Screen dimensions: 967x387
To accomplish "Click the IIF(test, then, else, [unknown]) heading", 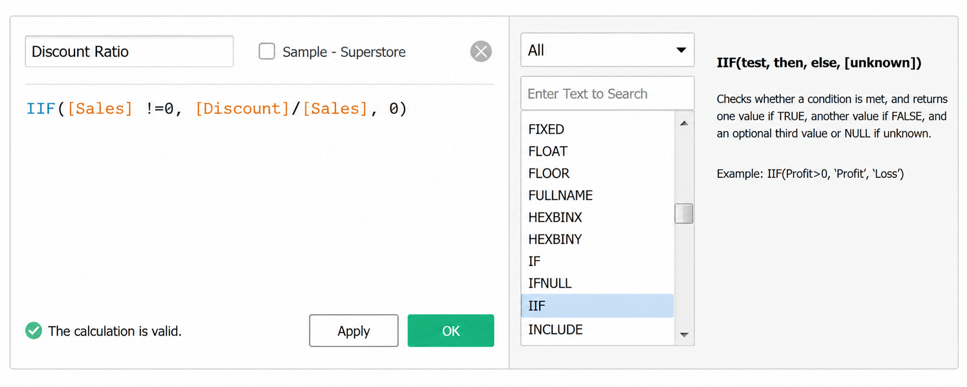I will [819, 62].
